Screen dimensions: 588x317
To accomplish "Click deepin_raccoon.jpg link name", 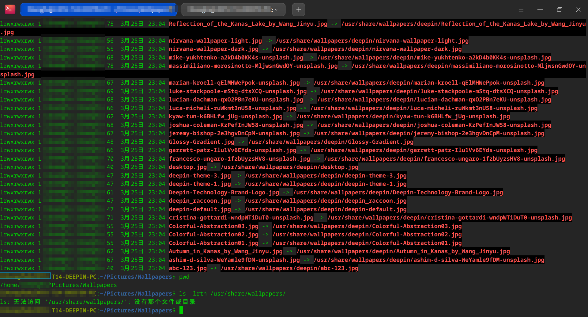I will [200, 201].
